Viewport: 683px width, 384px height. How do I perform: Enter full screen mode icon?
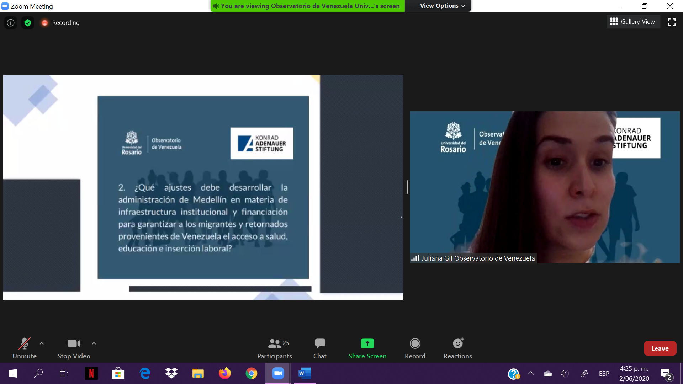[672, 22]
